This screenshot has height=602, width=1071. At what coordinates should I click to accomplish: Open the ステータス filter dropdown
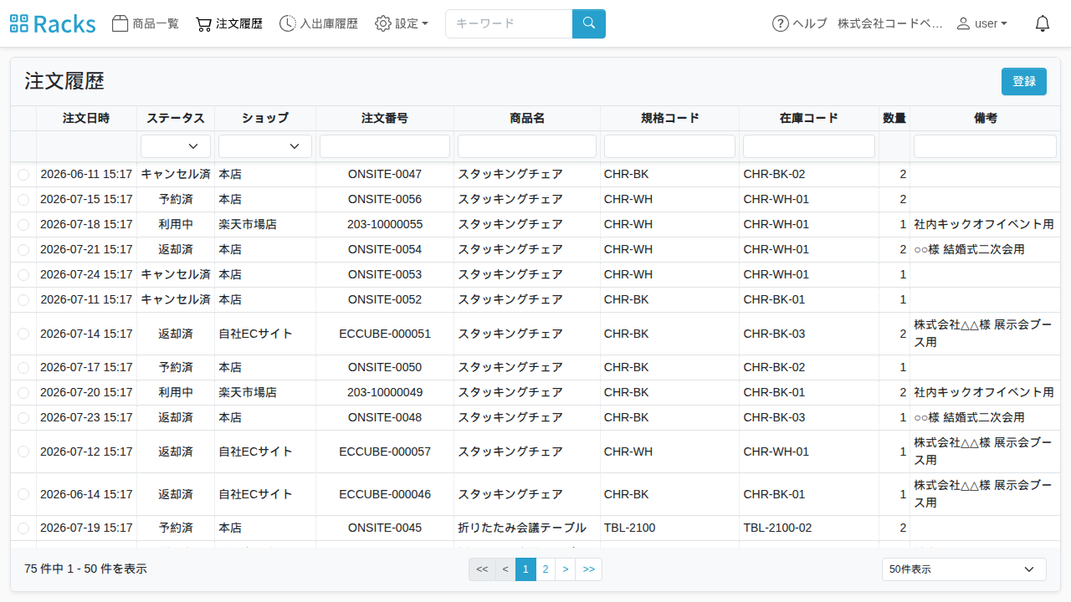pos(176,146)
